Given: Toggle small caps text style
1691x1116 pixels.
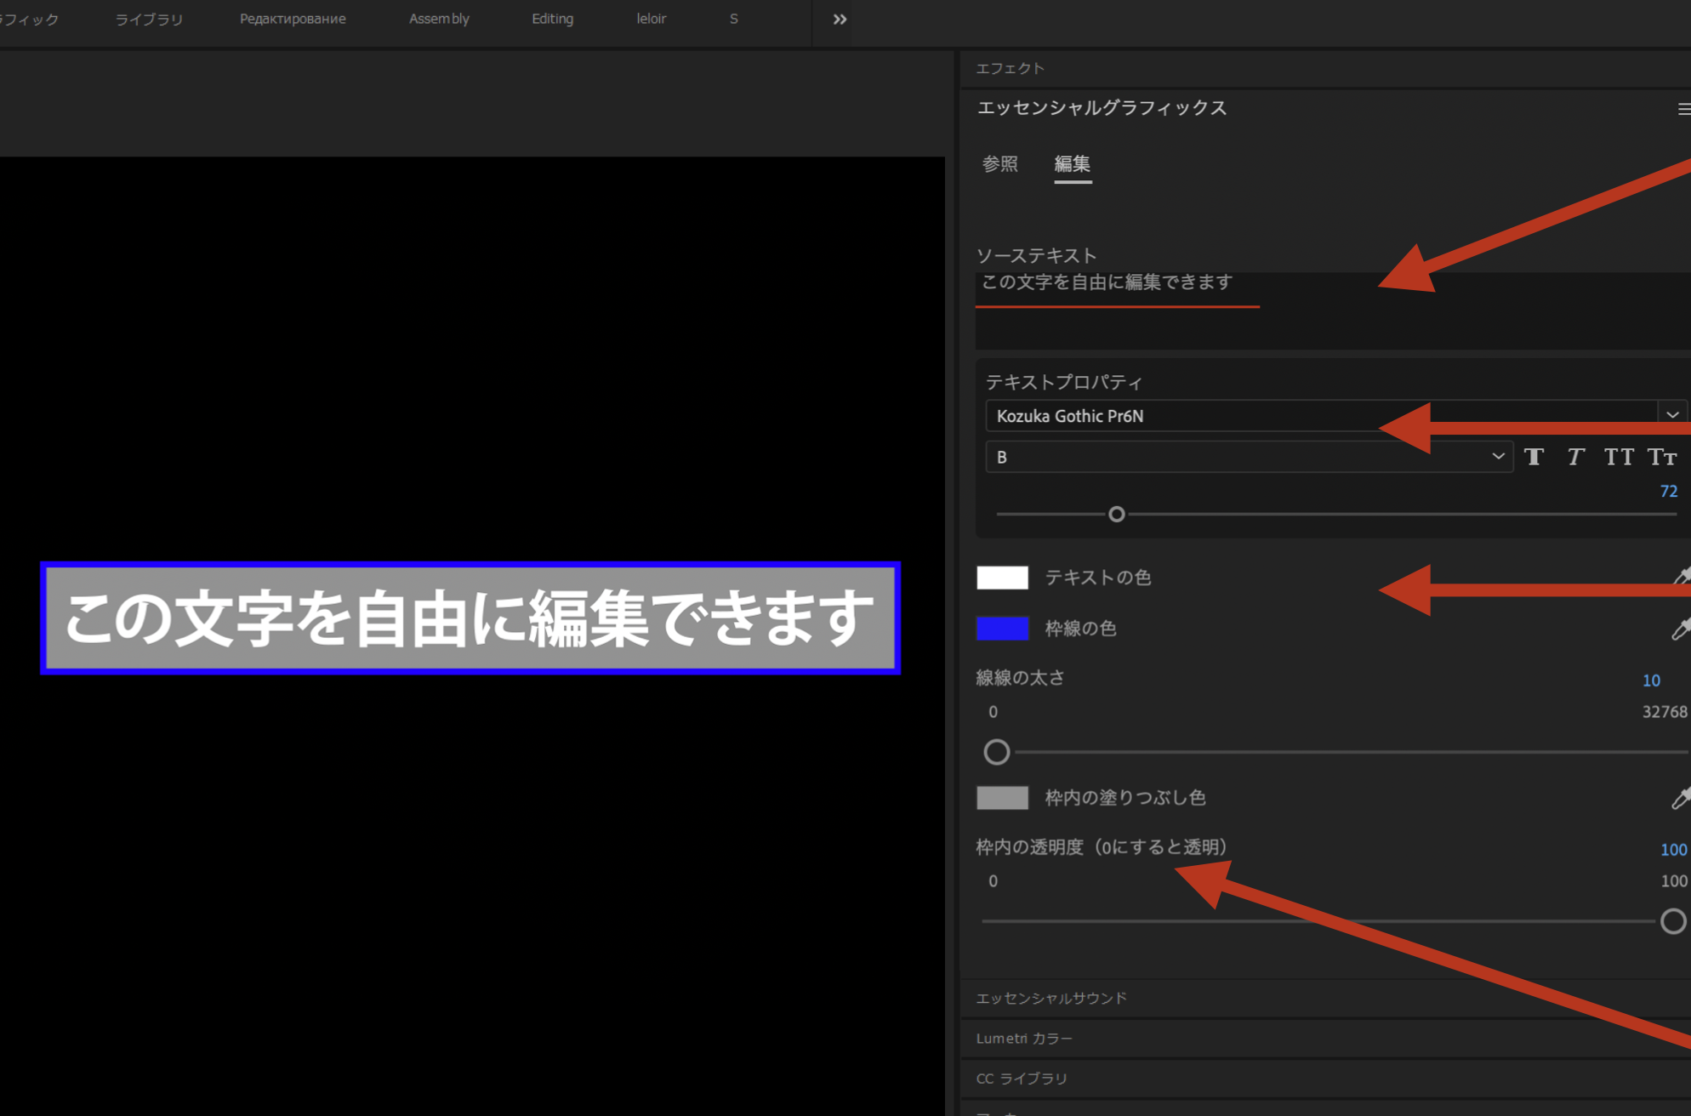Looking at the screenshot, I should pos(1662,458).
